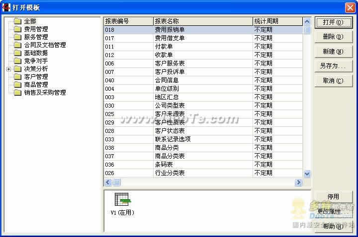Screen dimensions: 358x237
Task: Sort by the 报表编号 column header
Action: point(128,21)
